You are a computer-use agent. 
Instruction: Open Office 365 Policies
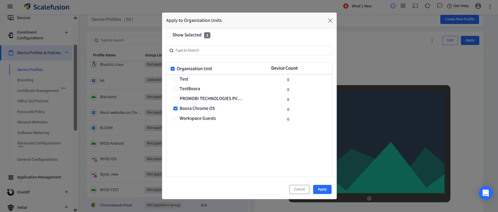(33, 101)
